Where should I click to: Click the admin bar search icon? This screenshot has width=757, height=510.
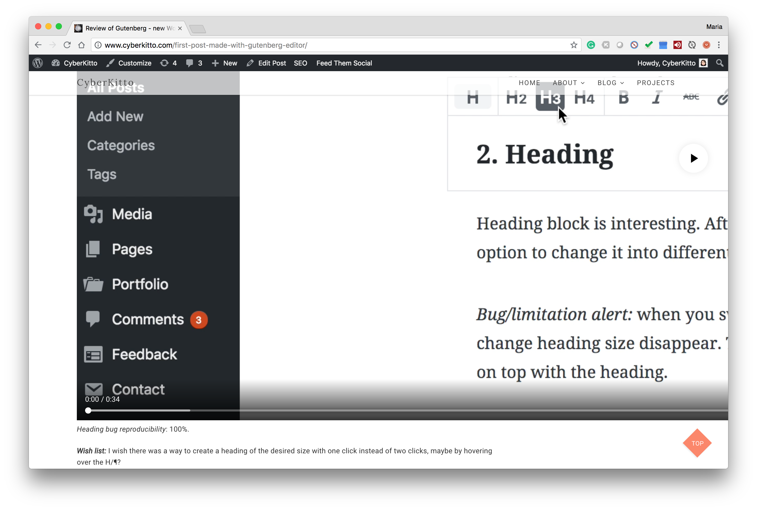tap(720, 63)
